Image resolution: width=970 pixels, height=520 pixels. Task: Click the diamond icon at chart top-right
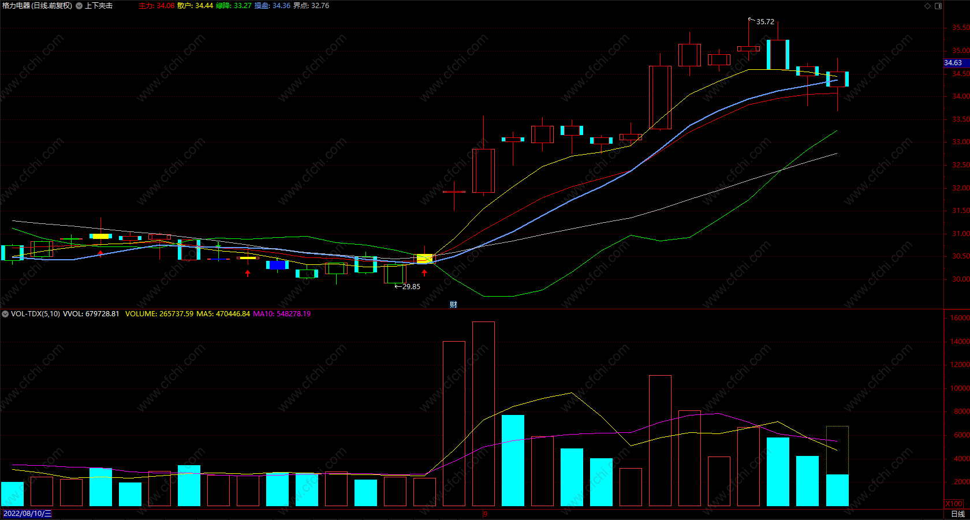click(928, 6)
